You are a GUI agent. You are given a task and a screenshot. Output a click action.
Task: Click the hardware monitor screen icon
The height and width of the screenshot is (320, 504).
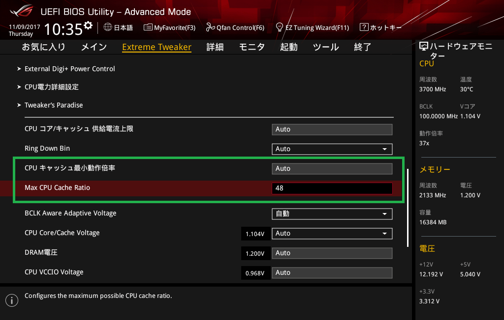coord(424,47)
